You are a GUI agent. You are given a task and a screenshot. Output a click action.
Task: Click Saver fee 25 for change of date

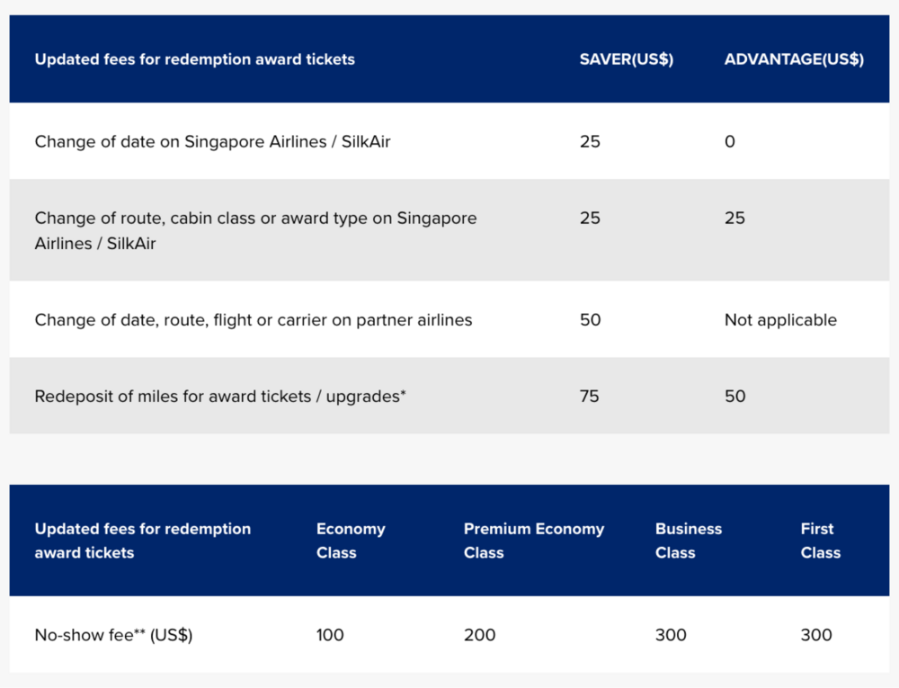click(590, 141)
